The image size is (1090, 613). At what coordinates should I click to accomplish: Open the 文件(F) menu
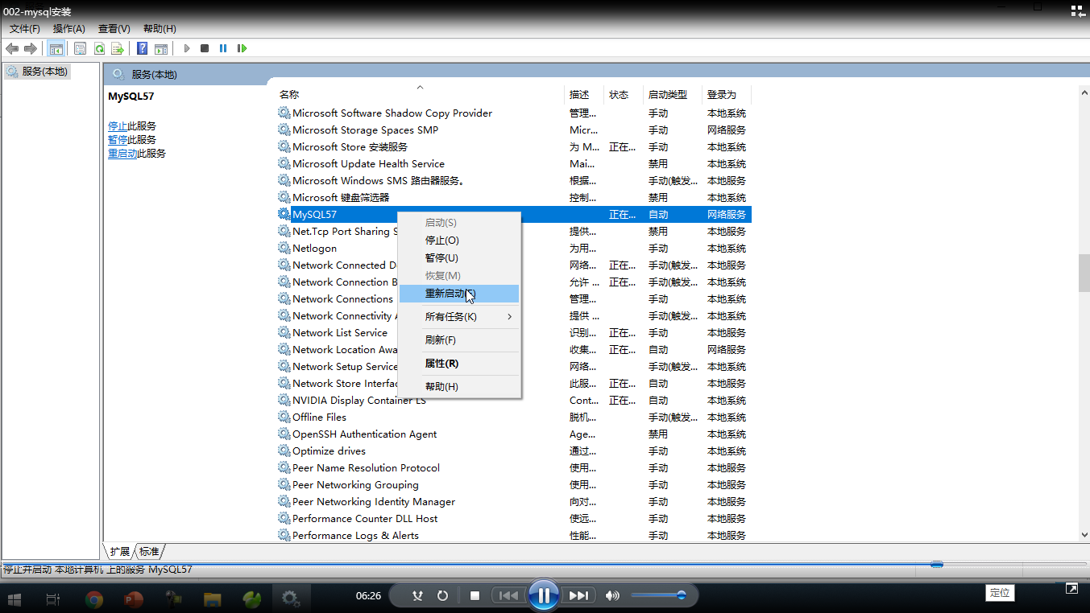(25, 29)
